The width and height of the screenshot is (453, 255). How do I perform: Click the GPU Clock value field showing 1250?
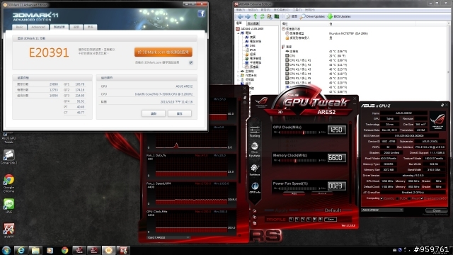pyautogui.click(x=337, y=130)
